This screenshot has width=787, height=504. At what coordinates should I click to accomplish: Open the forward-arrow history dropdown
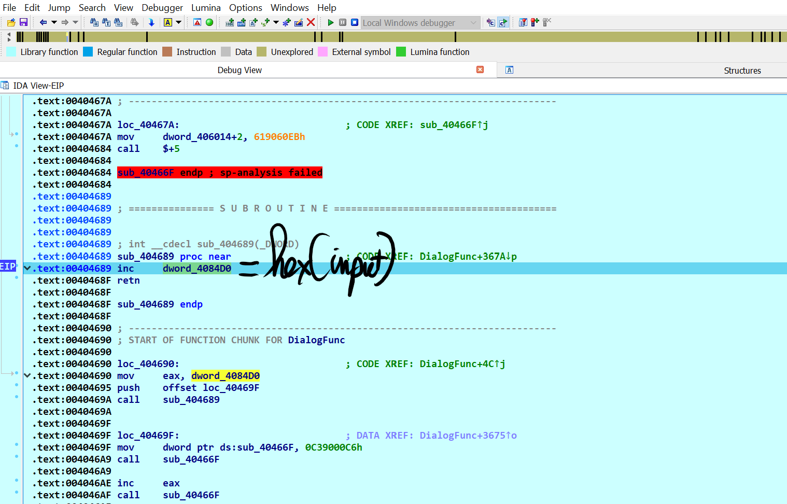pos(75,22)
